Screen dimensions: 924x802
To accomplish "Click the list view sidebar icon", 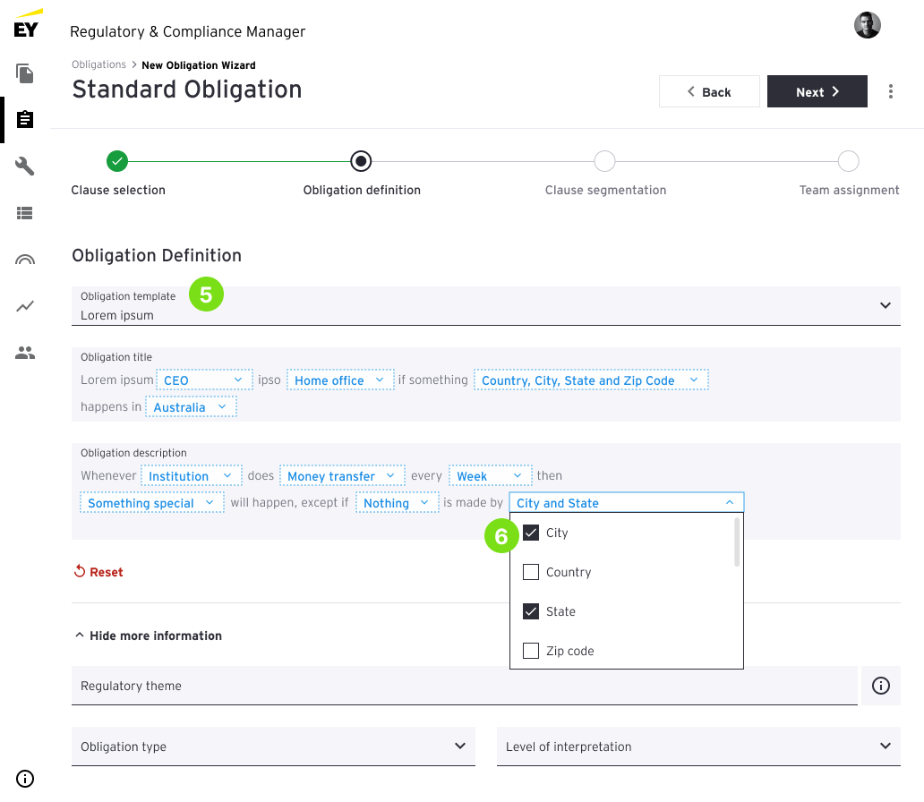I will [25, 213].
